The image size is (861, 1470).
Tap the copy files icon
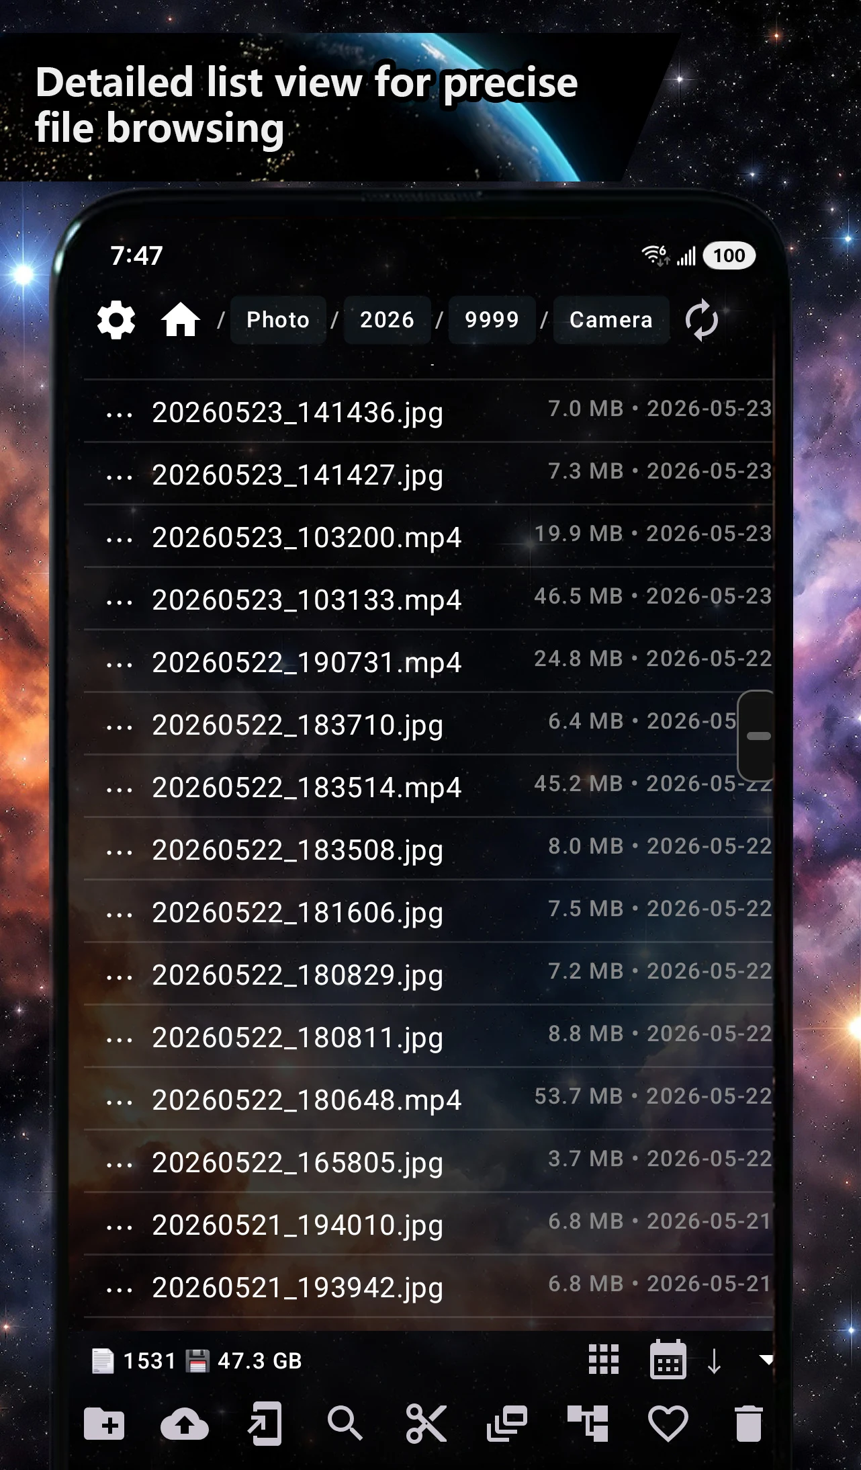click(507, 1424)
